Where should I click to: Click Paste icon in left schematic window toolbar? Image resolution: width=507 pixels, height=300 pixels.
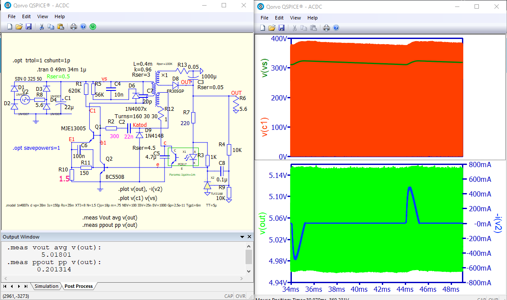coord(61,26)
